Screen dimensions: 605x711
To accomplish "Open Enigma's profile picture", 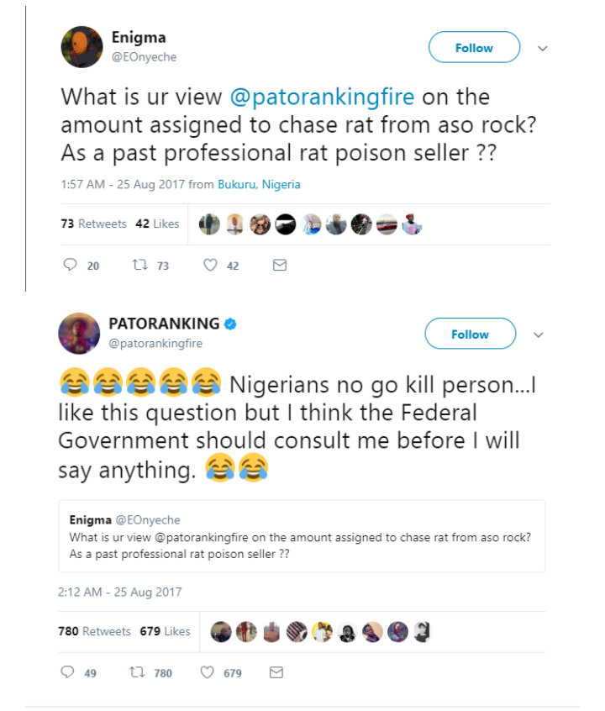I will click(82, 46).
